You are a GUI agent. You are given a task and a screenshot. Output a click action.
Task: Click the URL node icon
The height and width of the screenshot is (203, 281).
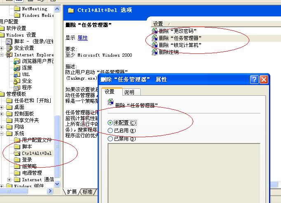(17, 74)
